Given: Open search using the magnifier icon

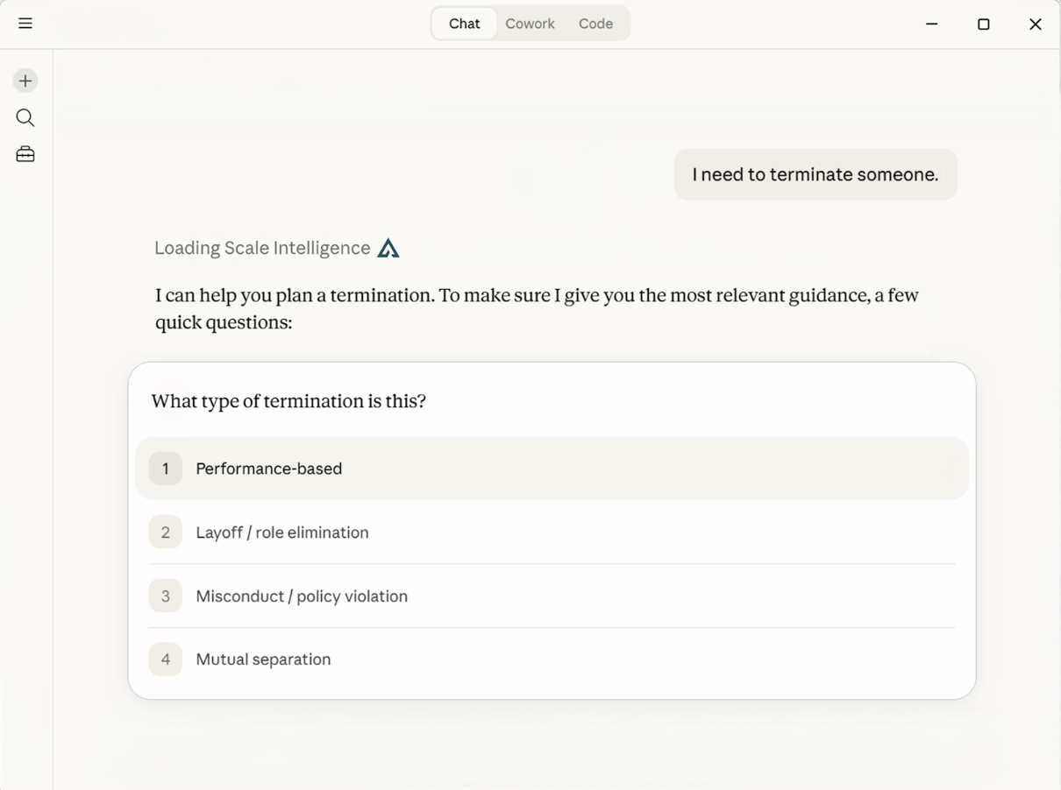Looking at the screenshot, I should [x=25, y=117].
